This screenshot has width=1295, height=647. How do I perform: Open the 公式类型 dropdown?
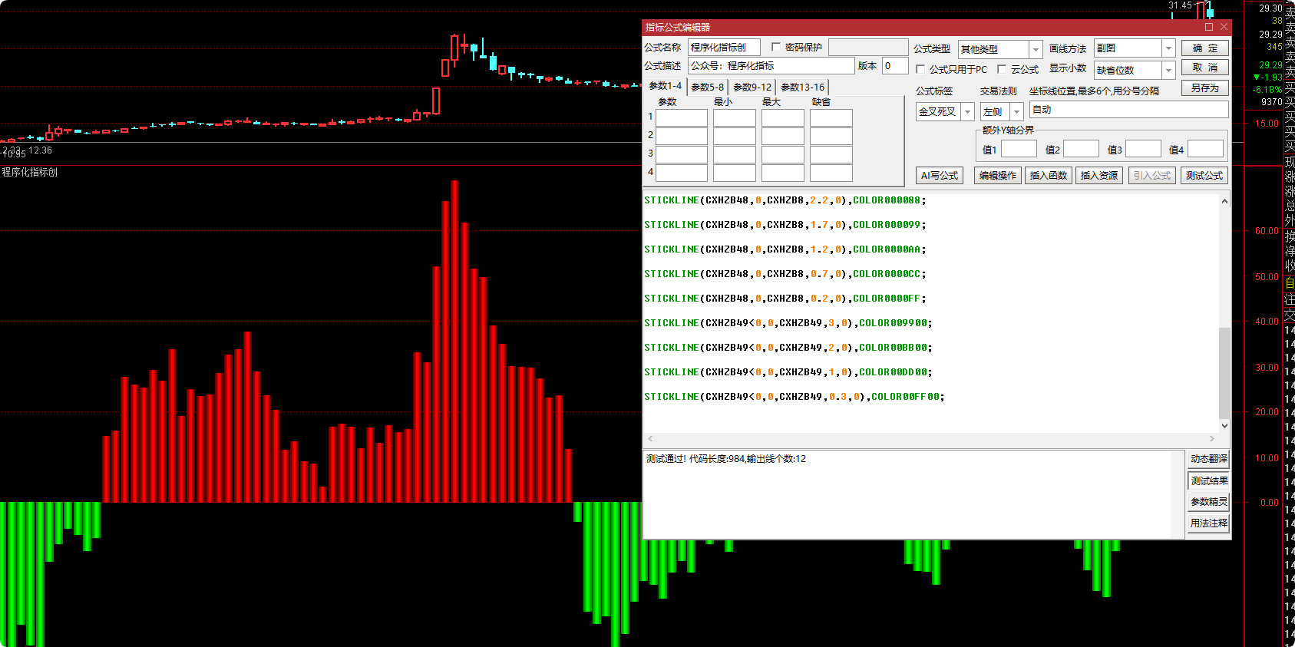[x=1036, y=49]
